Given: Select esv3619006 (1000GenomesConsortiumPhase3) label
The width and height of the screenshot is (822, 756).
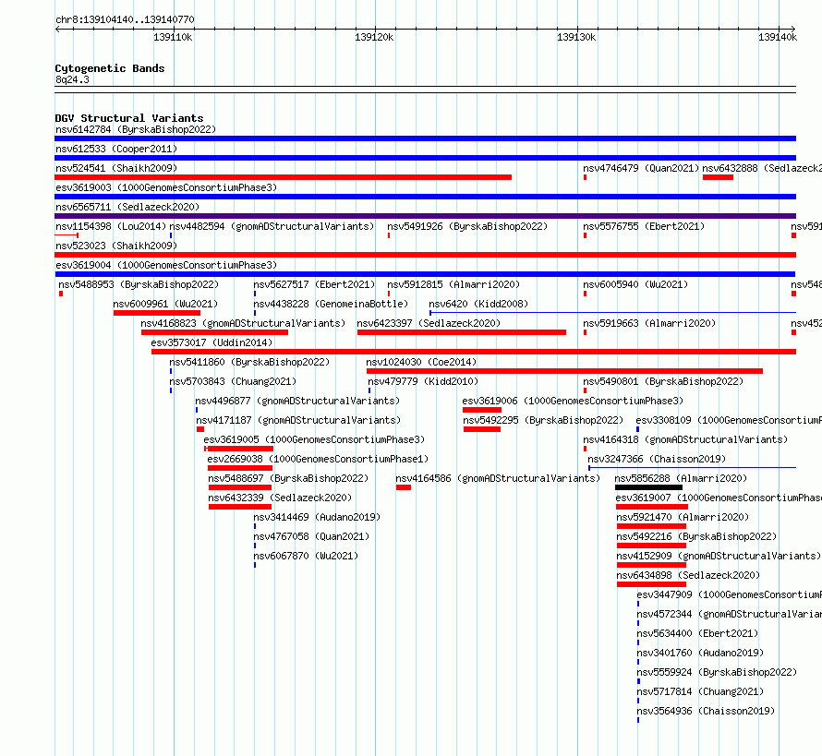Looking at the screenshot, I should 573,401.
